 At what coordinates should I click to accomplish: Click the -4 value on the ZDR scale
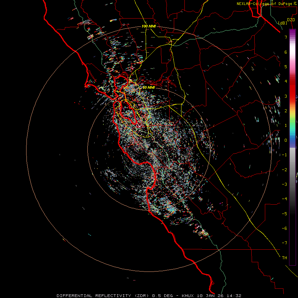[x=284, y=199]
